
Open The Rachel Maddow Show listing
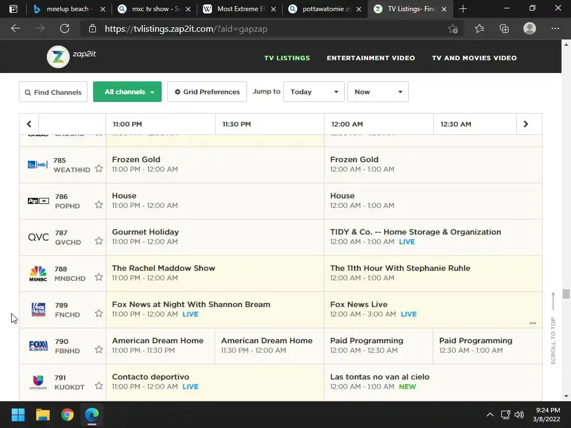click(x=215, y=274)
